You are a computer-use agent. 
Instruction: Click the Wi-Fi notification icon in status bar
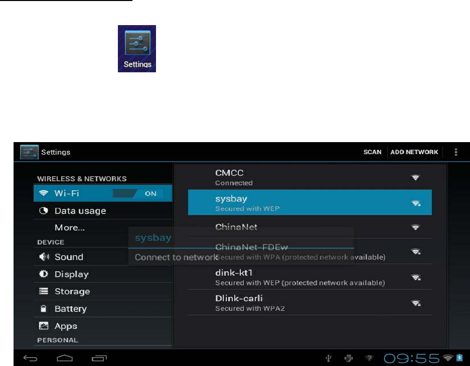click(x=369, y=358)
